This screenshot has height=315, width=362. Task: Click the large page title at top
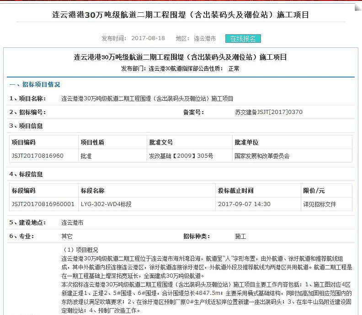[x=181, y=15]
